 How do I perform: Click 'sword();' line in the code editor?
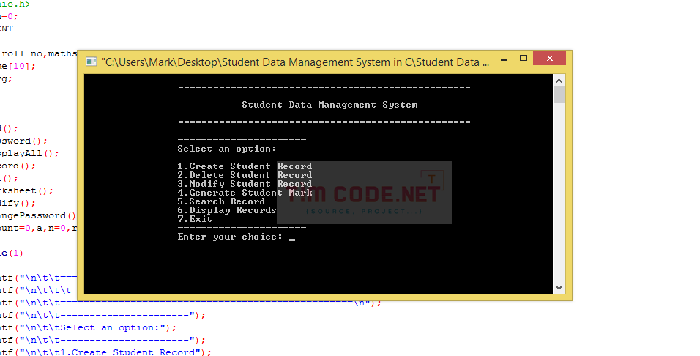point(23,141)
